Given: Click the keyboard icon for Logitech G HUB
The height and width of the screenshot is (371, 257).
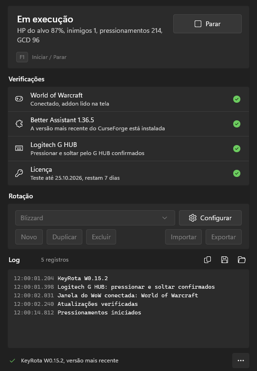Looking at the screenshot, I should click(x=19, y=148).
